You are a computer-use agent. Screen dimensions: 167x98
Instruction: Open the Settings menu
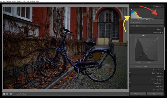tap(19, 1)
